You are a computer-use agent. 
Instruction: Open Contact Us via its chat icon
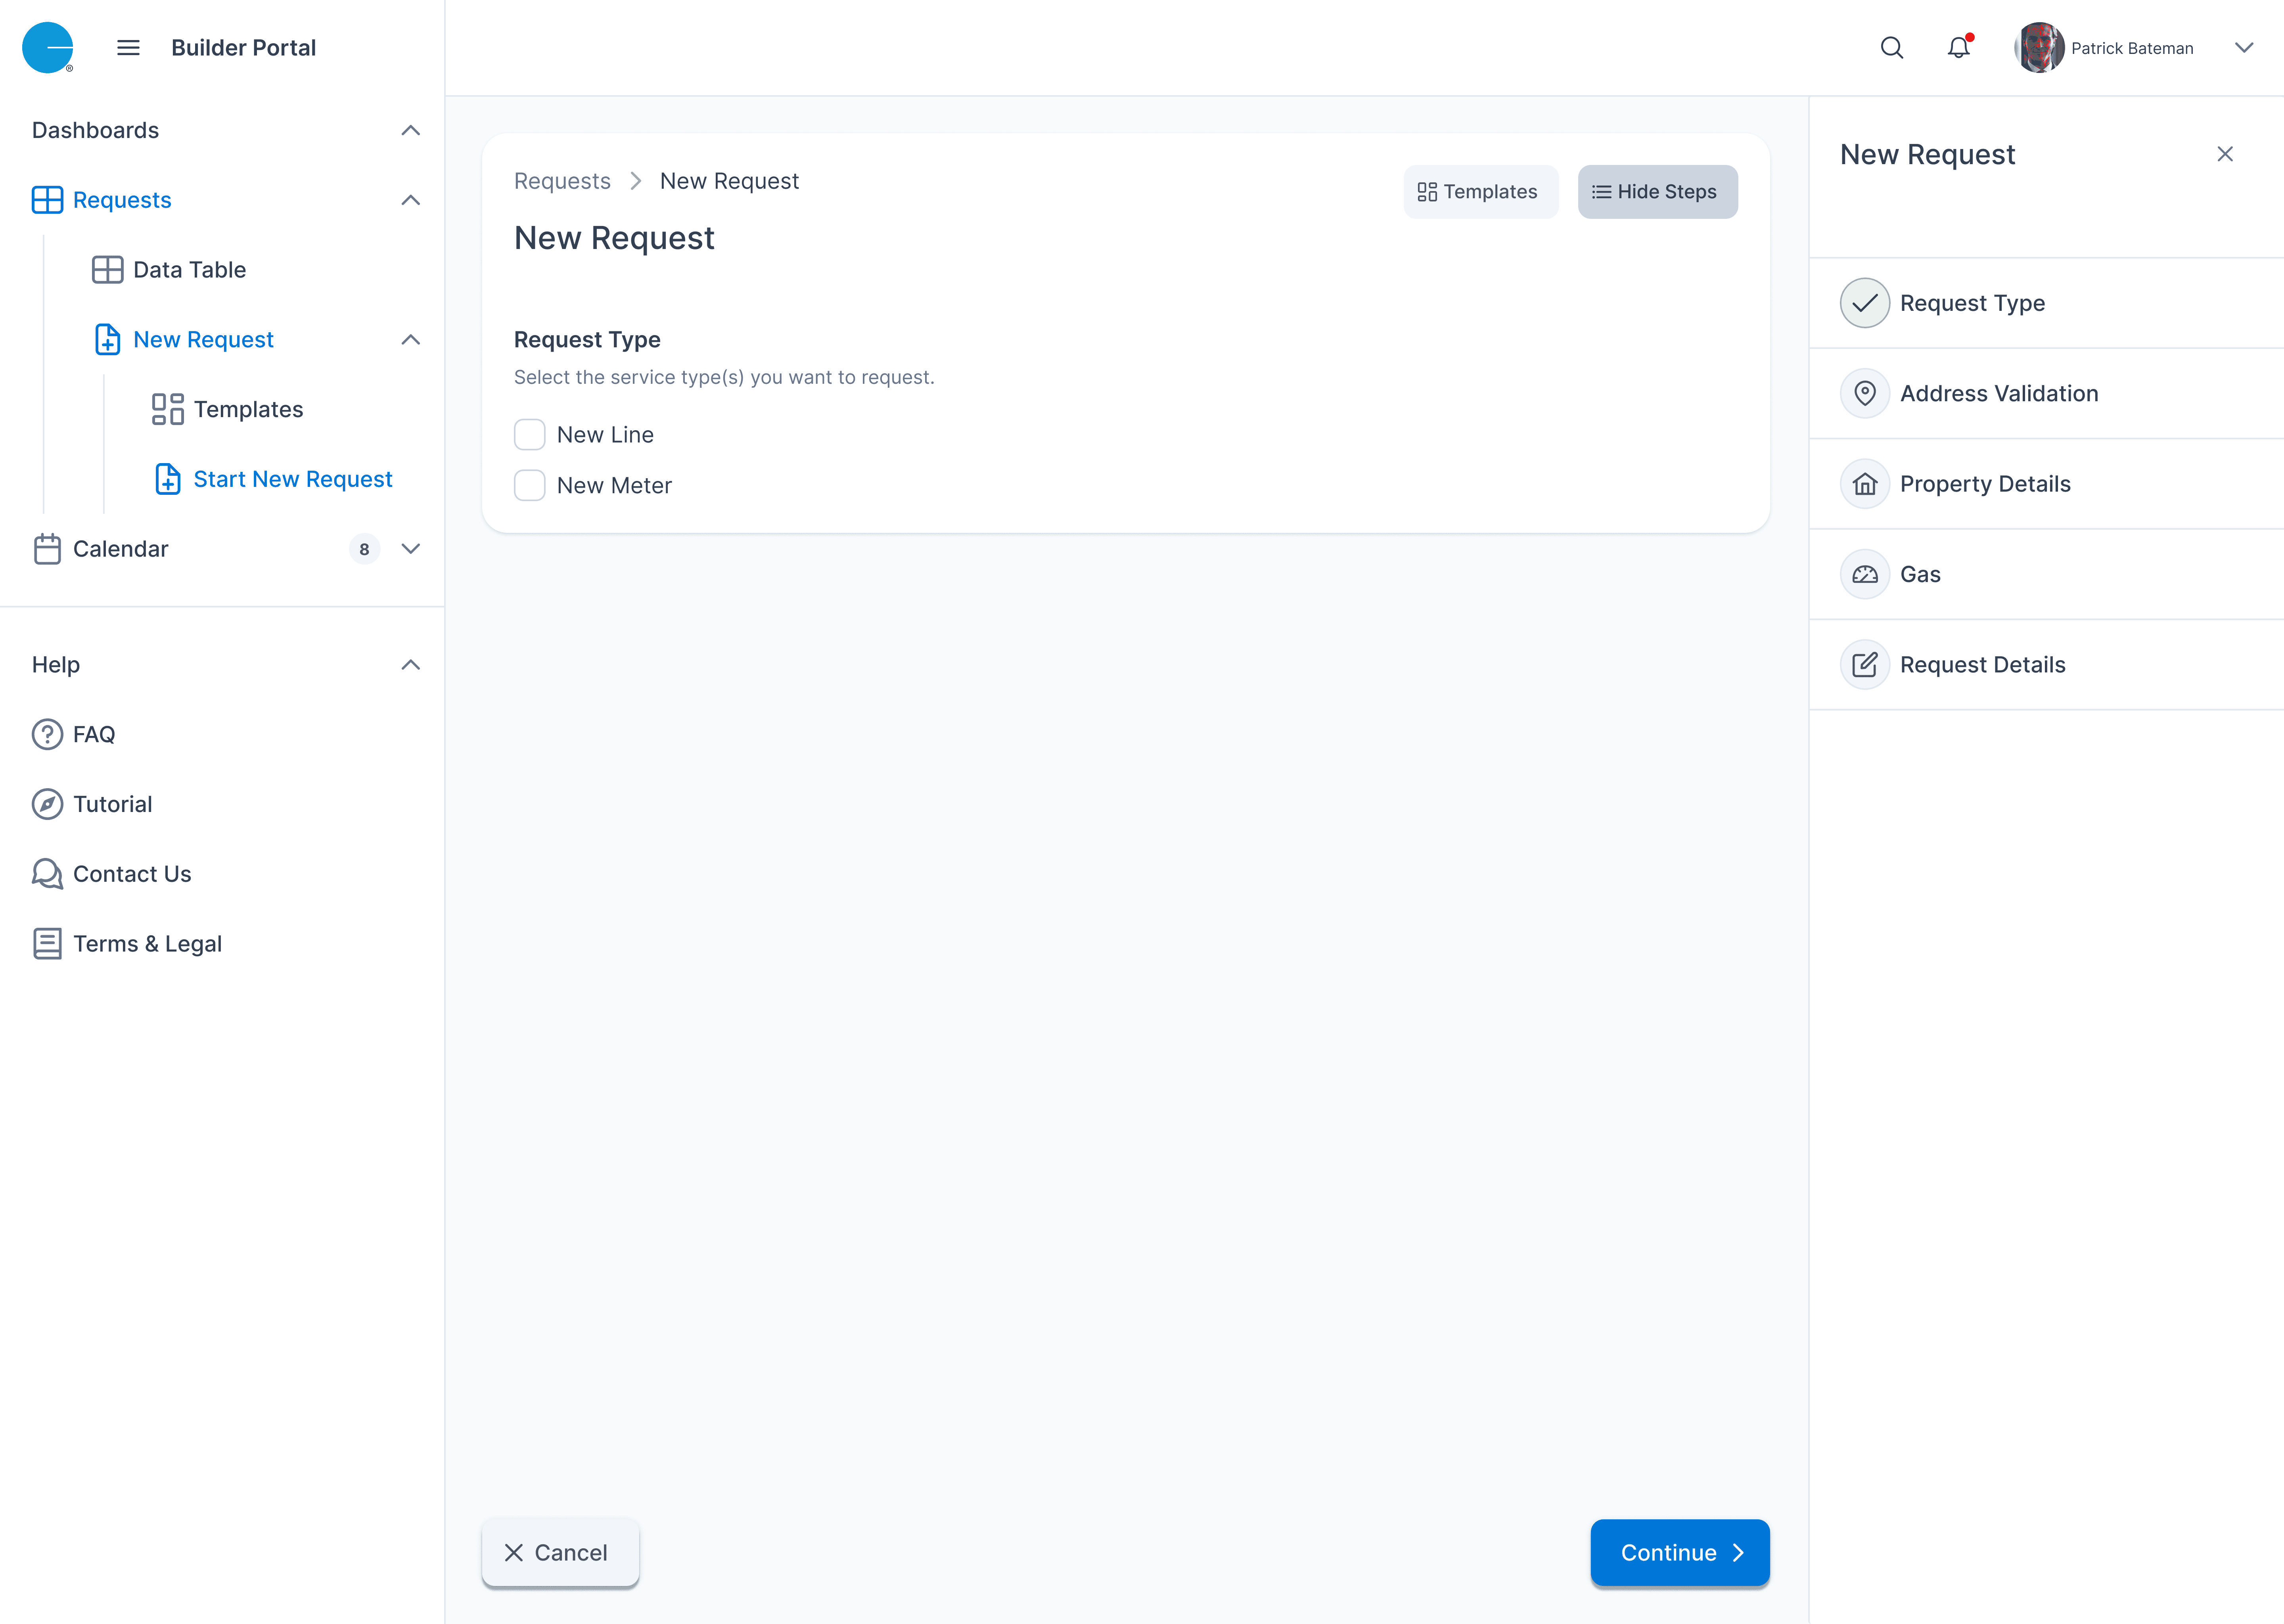(x=47, y=873)
